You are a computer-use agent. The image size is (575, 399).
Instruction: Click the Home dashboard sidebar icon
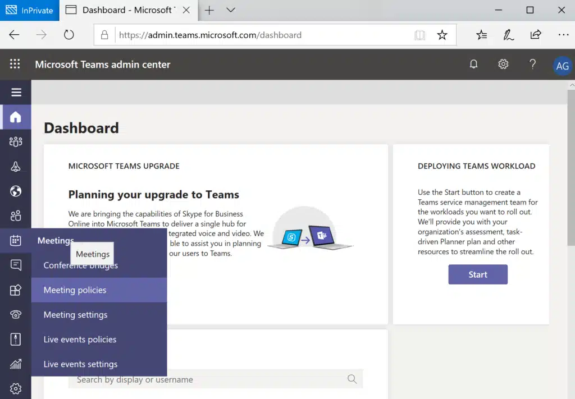tap(16, 117)
